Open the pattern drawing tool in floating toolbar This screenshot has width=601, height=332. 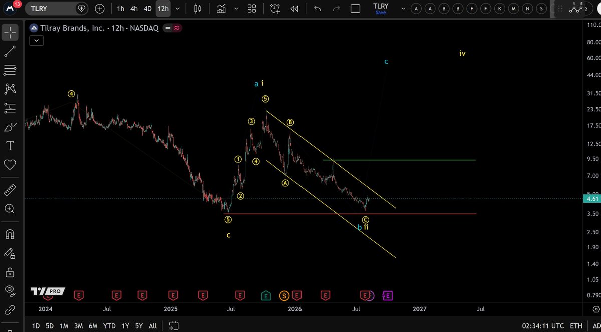(576, 9)
